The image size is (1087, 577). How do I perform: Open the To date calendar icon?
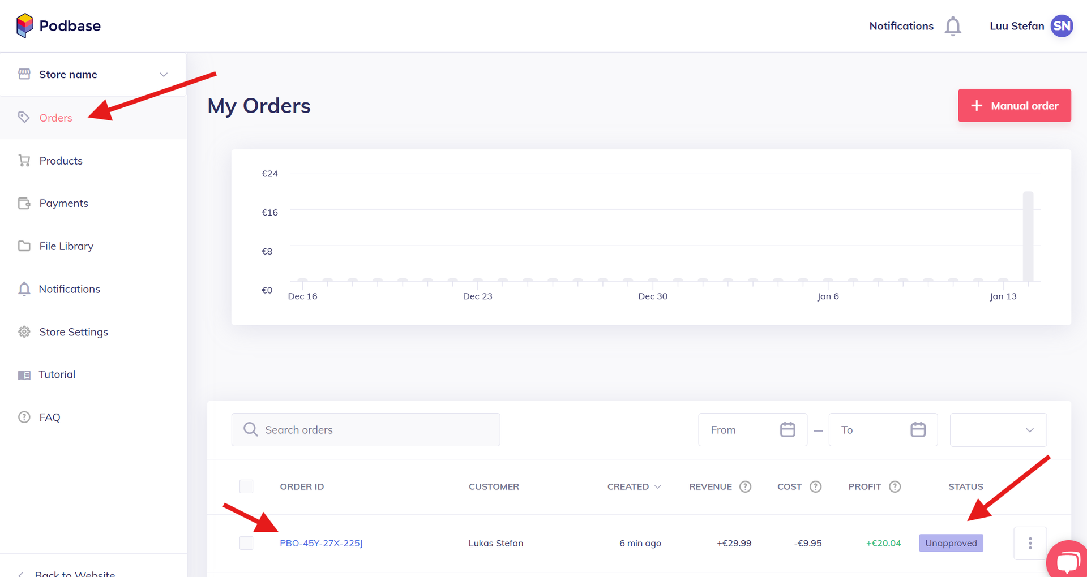918,430
